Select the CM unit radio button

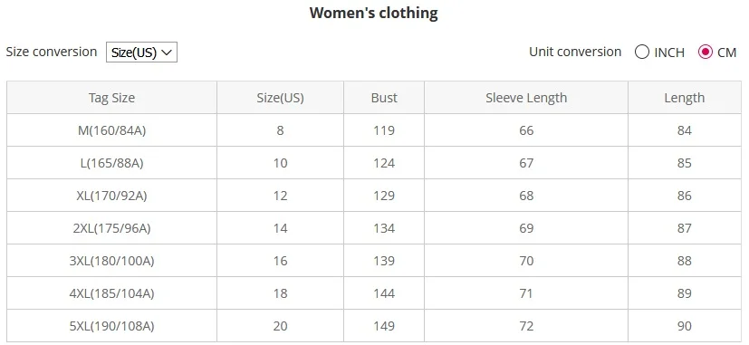(705, 52)
